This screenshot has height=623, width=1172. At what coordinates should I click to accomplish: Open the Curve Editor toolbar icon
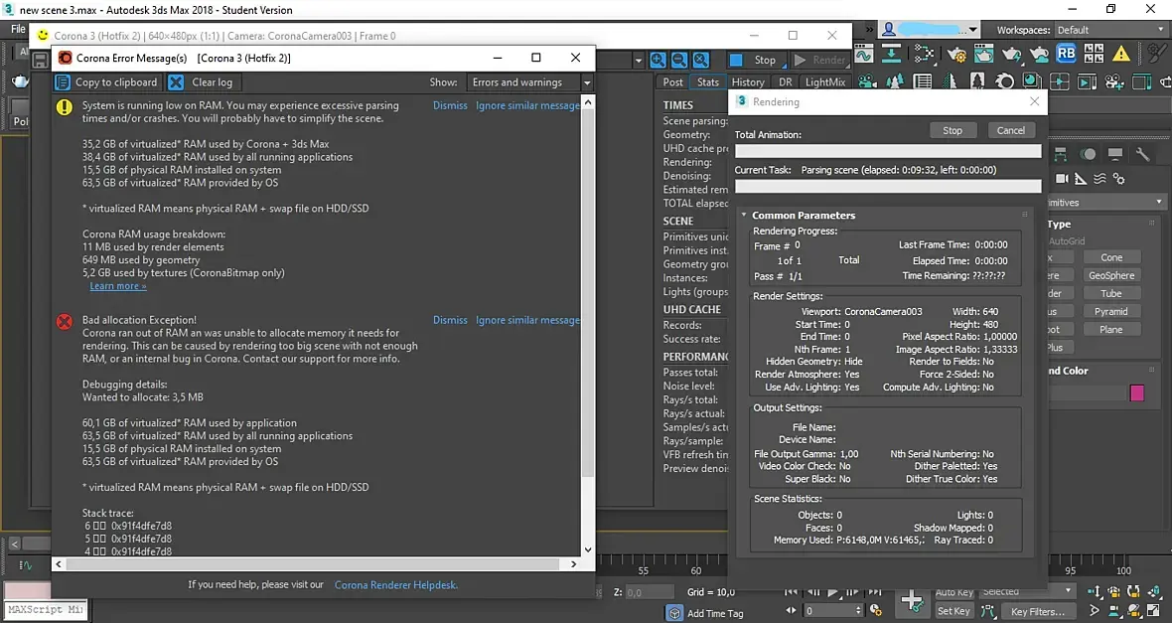(x=864, y=55)
